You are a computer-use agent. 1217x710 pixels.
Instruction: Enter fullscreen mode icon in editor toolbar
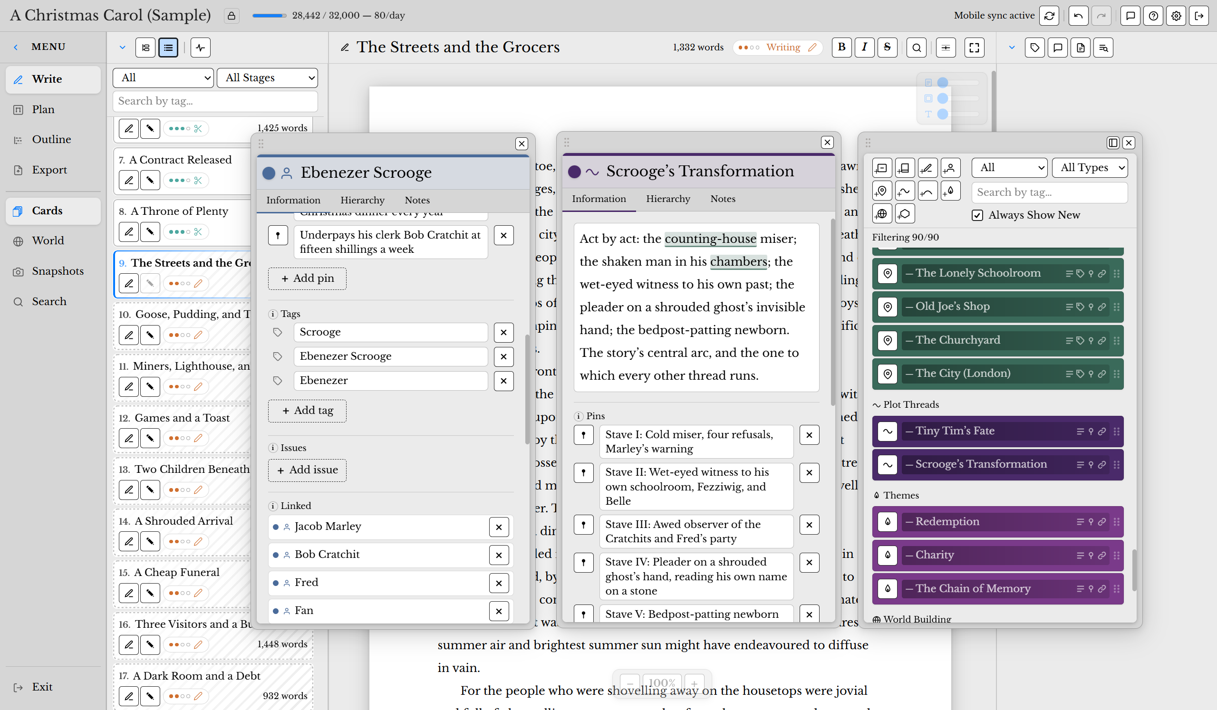click(x=975, y=48)
